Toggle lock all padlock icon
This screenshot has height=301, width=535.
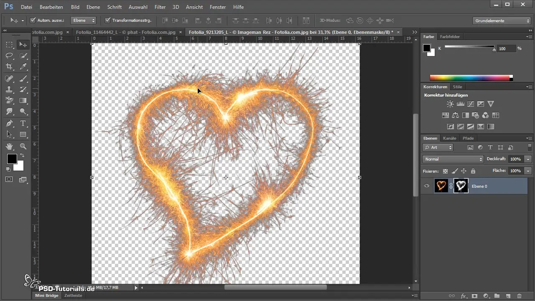[x=473, y=171]
